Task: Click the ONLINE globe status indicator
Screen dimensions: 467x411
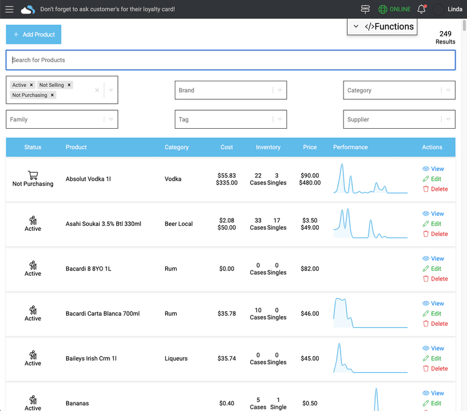Action: tap(394, 10)
